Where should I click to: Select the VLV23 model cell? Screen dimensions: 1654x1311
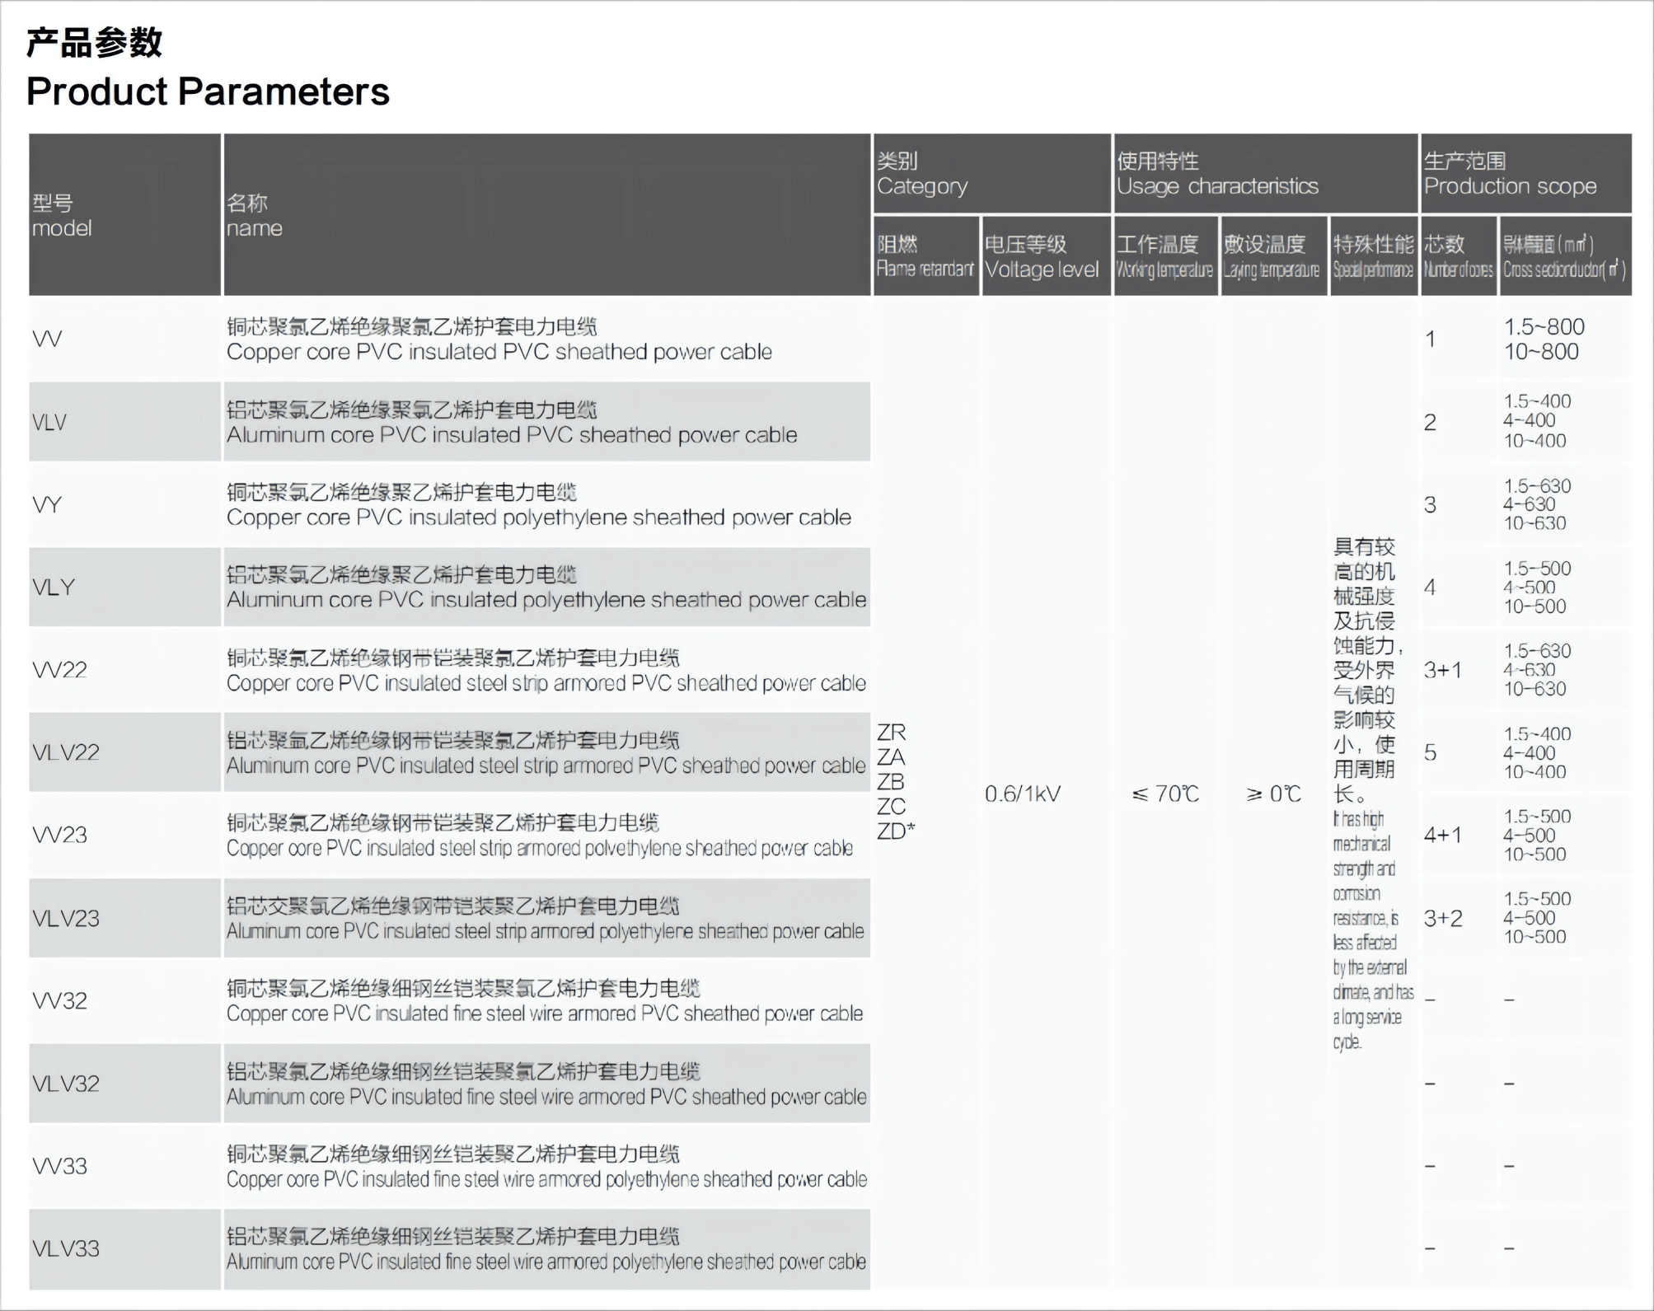[124, 918]
